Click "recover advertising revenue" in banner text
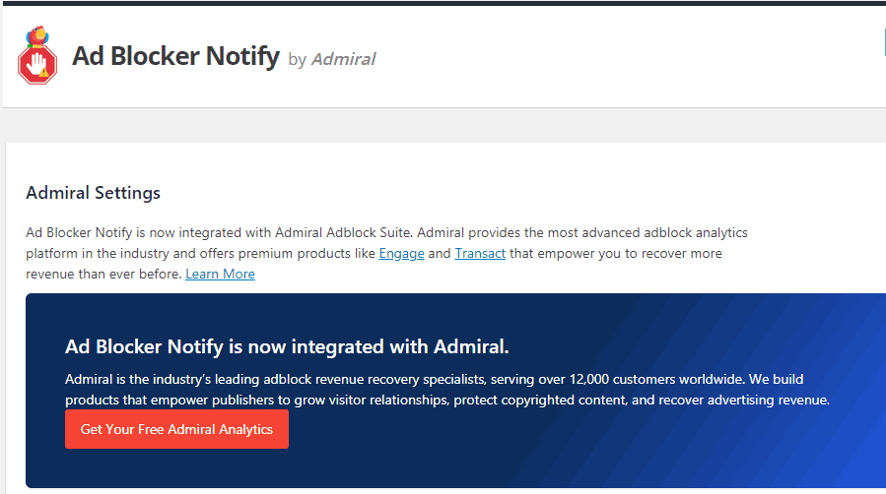Viewport: 886px width, 494px height. tap(745, 401)
